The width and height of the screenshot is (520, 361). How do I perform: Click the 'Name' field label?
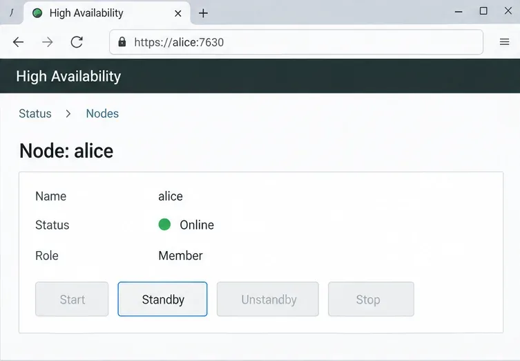(x=50, y=196)
